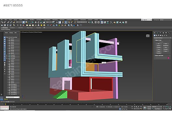Open the Modifiers menu
Image resolution: width=172 pixels, height=129 pixels.
[x=32, y=20]
